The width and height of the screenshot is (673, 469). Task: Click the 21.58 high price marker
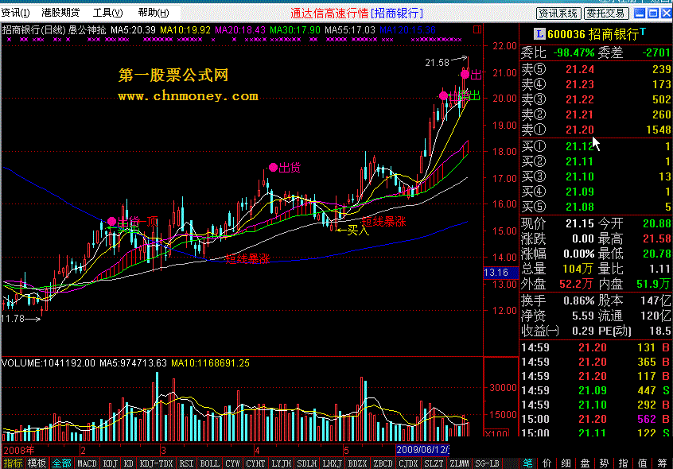[437, 63]
